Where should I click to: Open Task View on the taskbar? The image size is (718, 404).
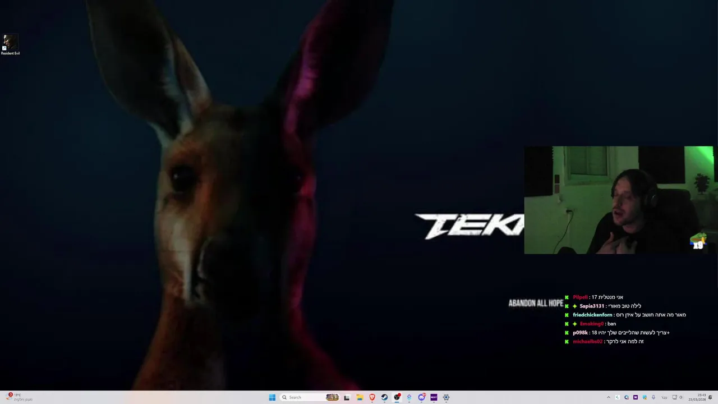point(347,397)
